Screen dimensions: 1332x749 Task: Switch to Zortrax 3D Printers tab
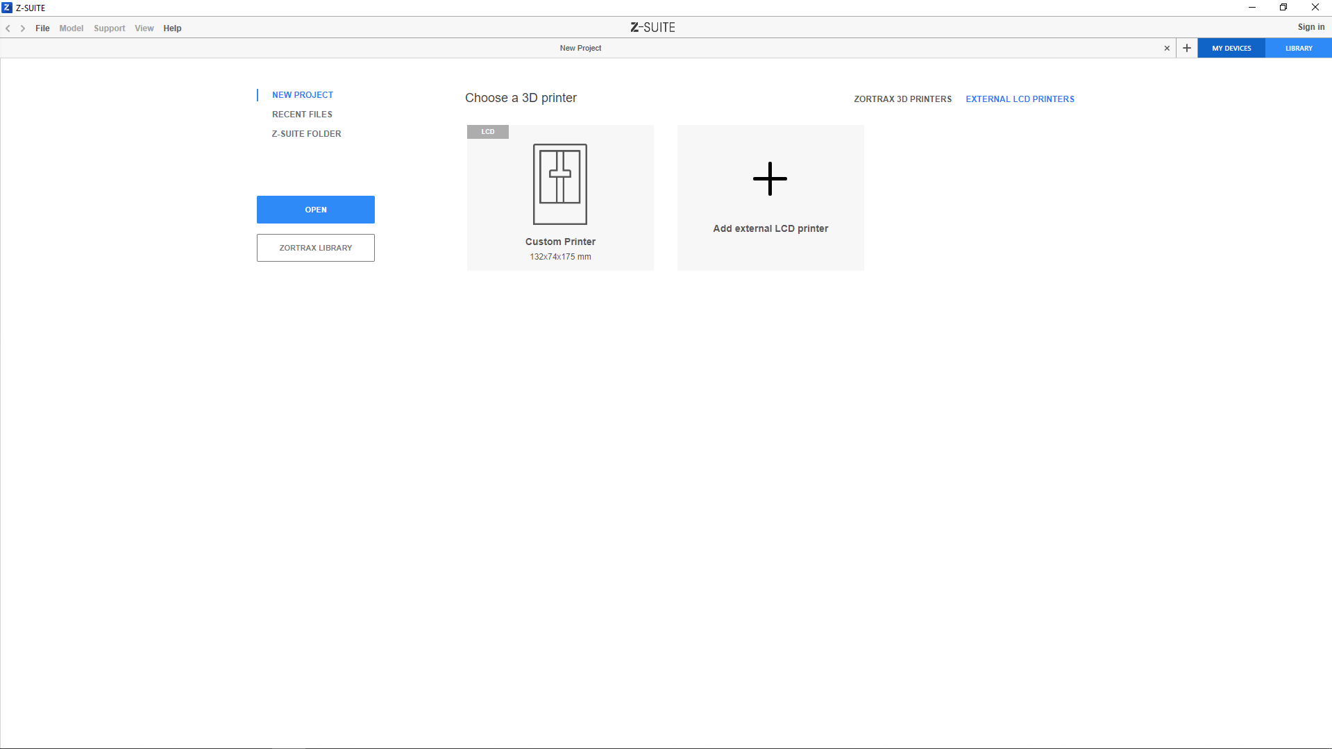902,99
